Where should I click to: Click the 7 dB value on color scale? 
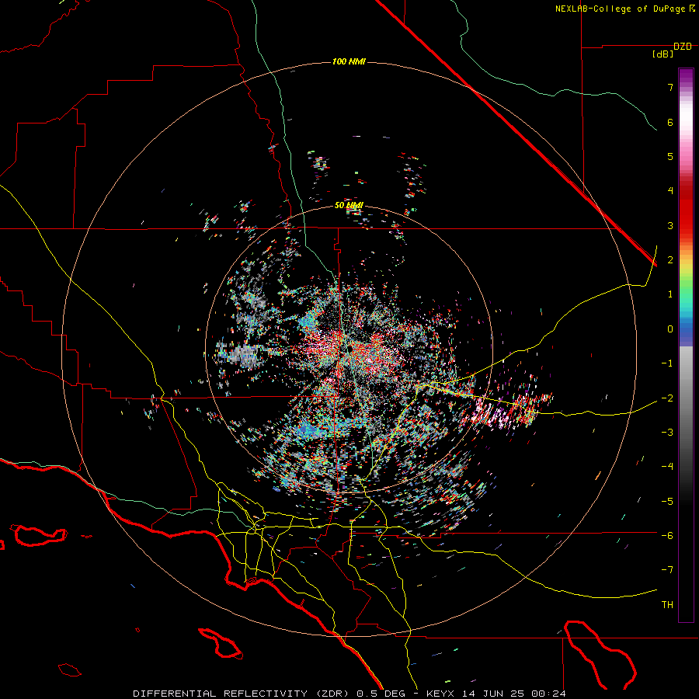pos(670,87)
